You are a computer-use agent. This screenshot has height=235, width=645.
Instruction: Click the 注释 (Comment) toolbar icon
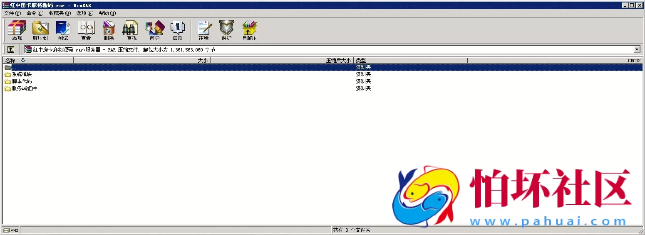pos(203,30)
